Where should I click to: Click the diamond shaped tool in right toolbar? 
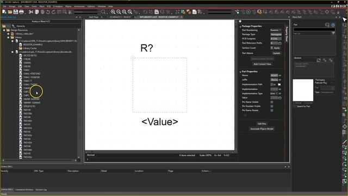344,126
